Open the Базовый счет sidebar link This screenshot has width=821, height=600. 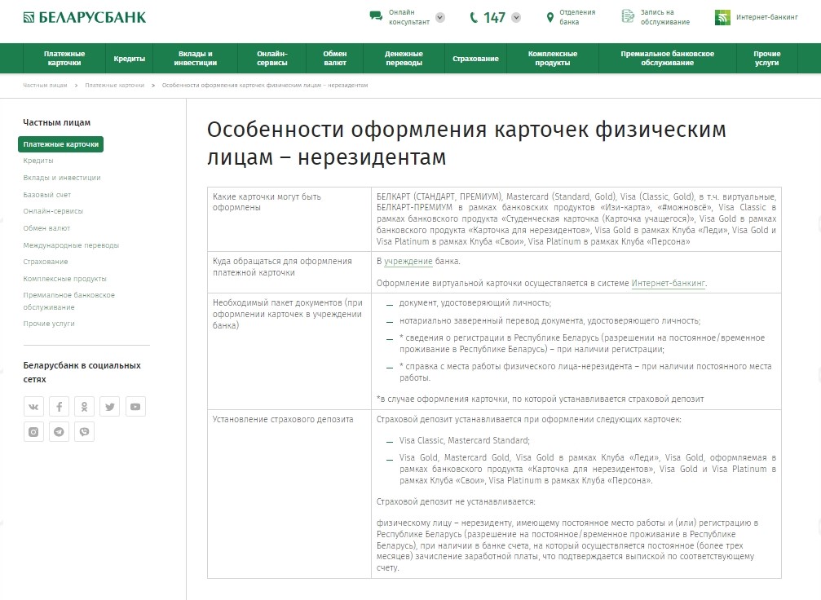(x=47, y=195)
